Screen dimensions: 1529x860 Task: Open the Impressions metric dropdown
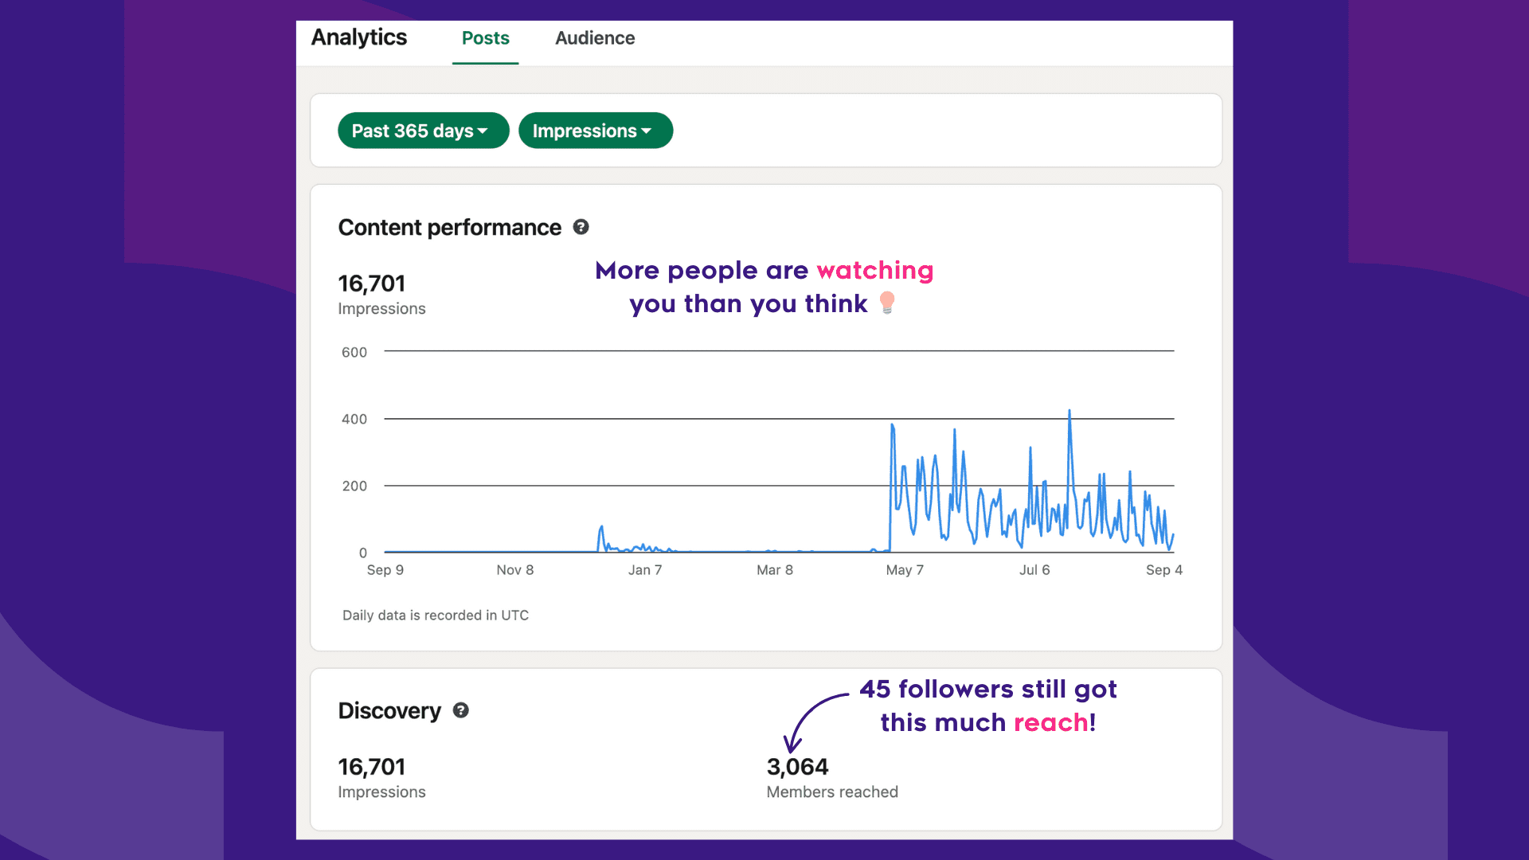pos(596,131)
